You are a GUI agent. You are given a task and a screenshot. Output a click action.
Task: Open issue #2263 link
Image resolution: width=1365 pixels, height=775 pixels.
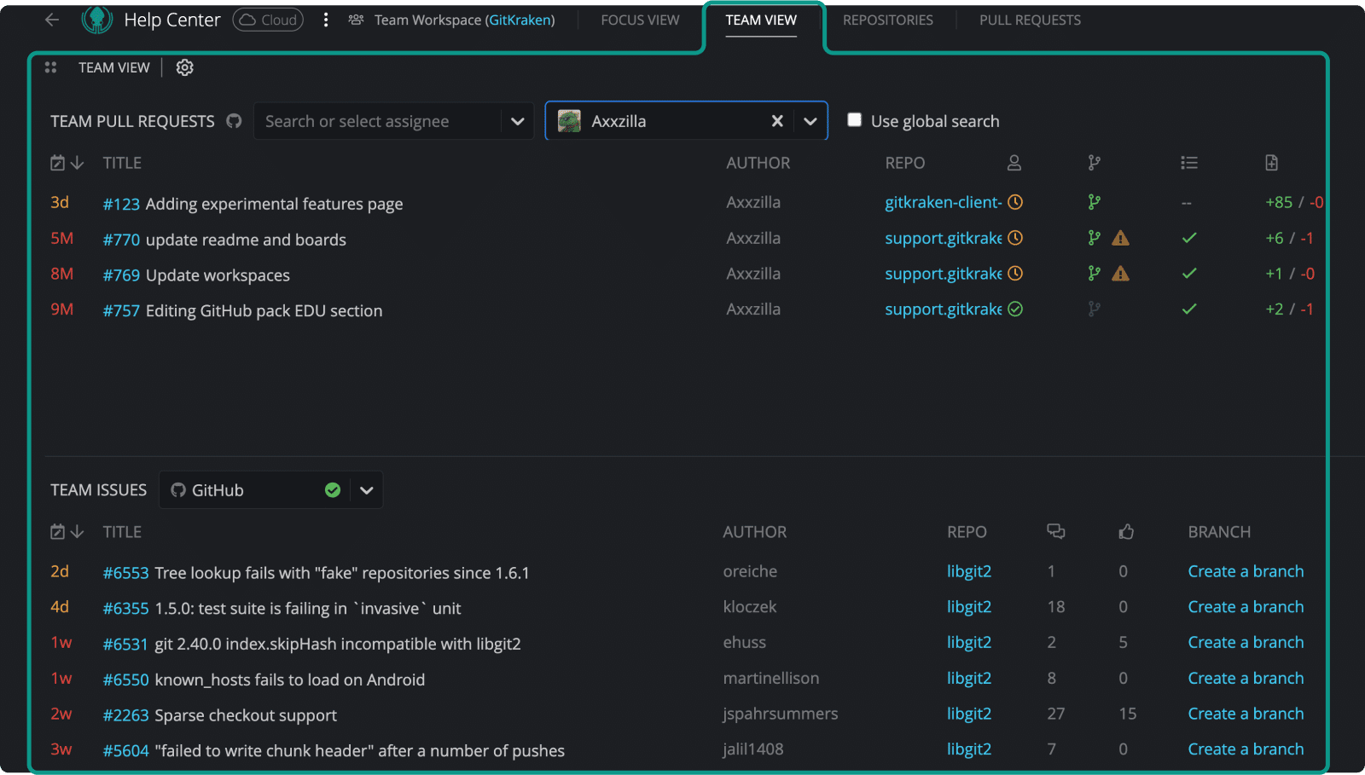pyautogui.click(x=125, y=715)
